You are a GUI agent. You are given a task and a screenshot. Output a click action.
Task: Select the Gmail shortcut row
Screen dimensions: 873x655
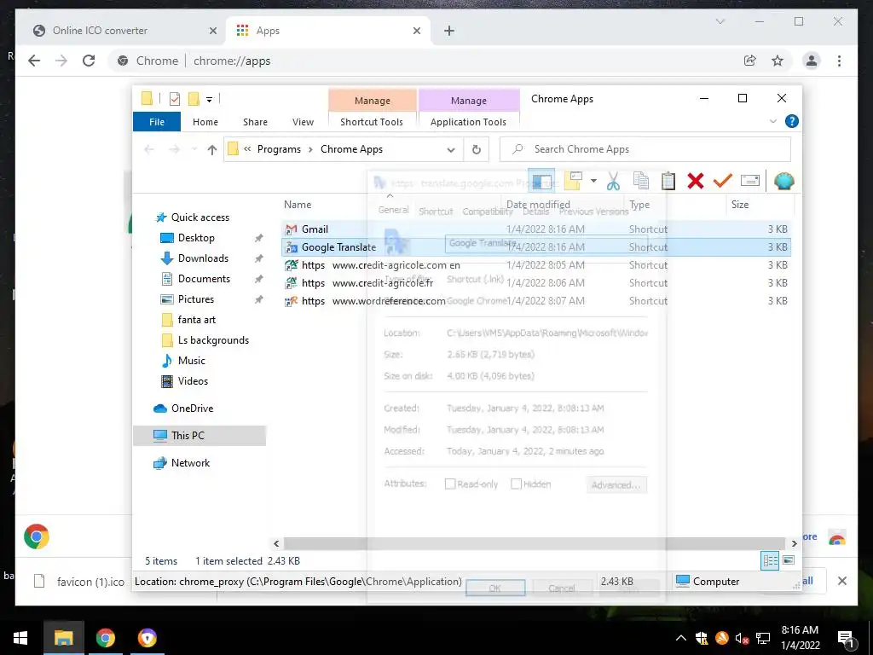pos(535,229)
